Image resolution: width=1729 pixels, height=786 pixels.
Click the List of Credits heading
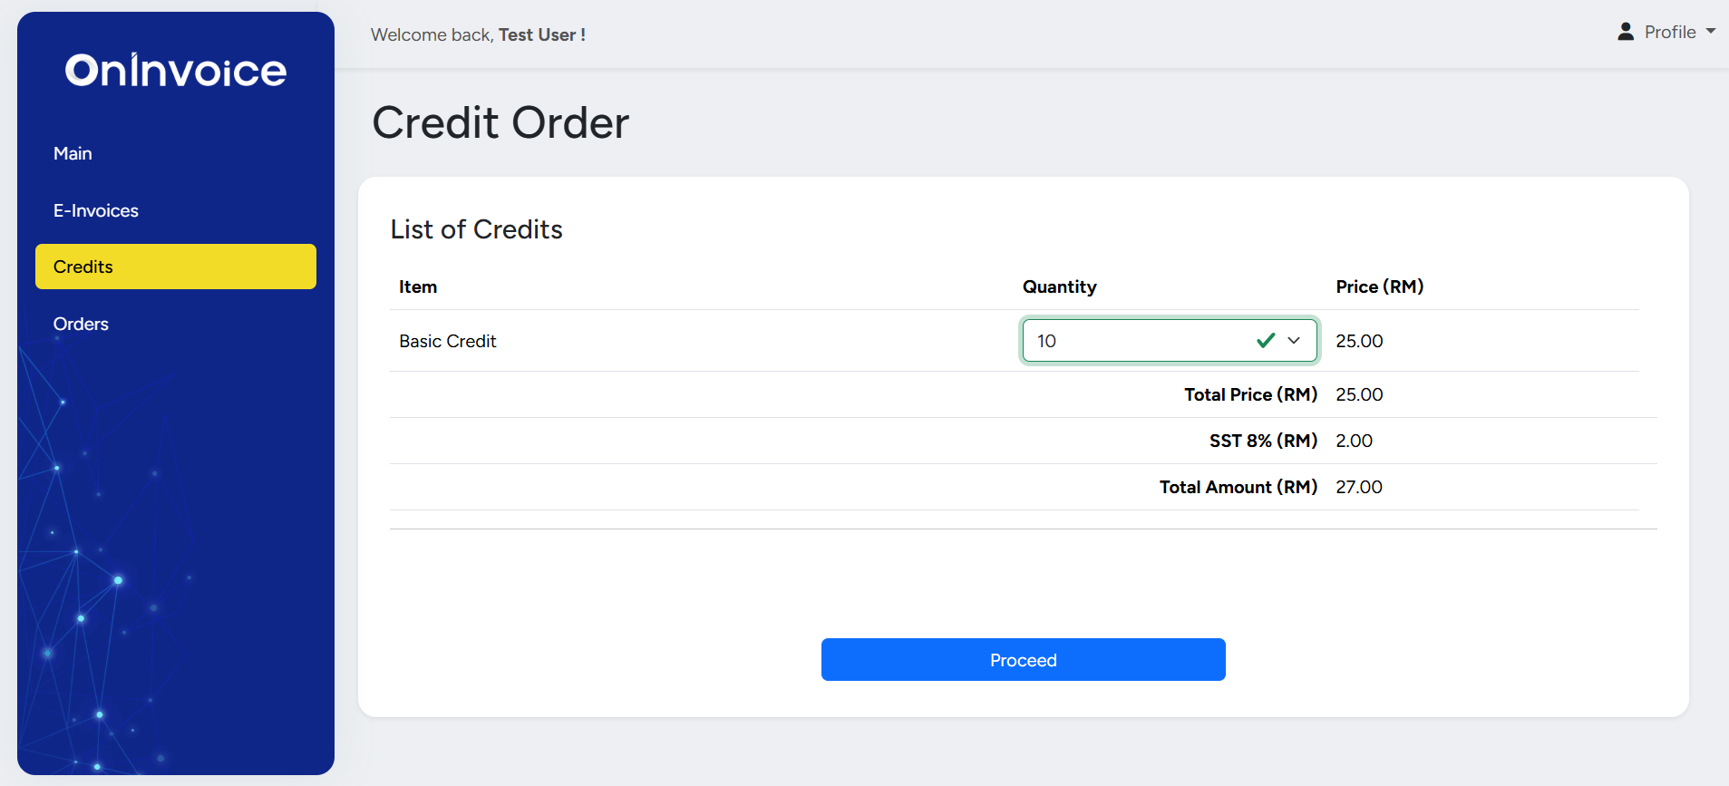pos(476,229)
